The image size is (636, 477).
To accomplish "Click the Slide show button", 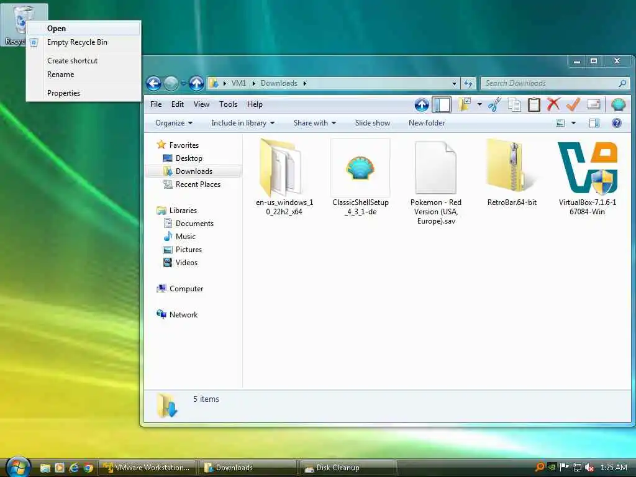I will click(x=373, y=123).
